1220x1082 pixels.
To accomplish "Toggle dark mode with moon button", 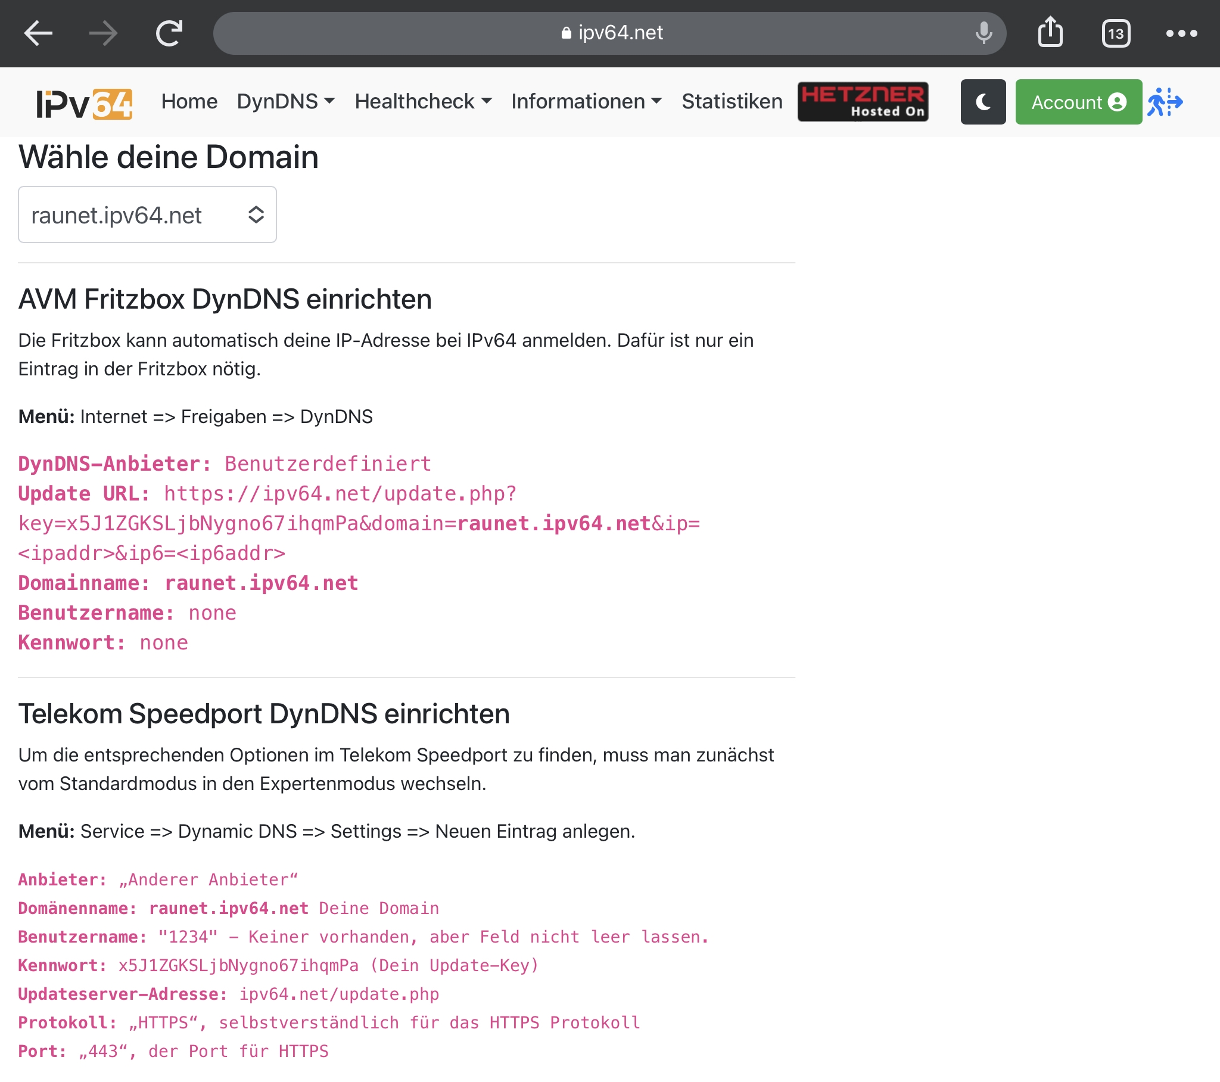I will 982,102.
